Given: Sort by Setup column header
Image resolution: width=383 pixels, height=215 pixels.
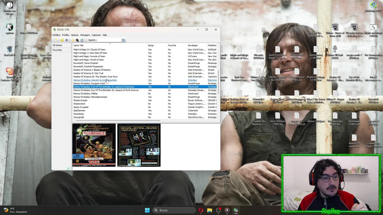Looking at the screenshot, I should pos(157,45).
